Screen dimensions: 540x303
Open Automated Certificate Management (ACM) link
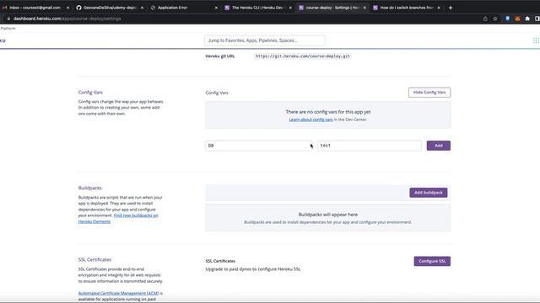(118, 293)
